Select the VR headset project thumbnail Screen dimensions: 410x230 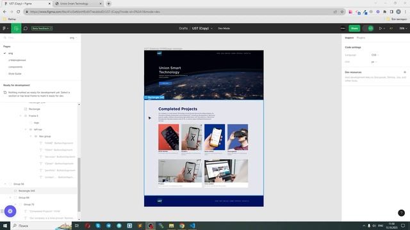pos(238,137)
